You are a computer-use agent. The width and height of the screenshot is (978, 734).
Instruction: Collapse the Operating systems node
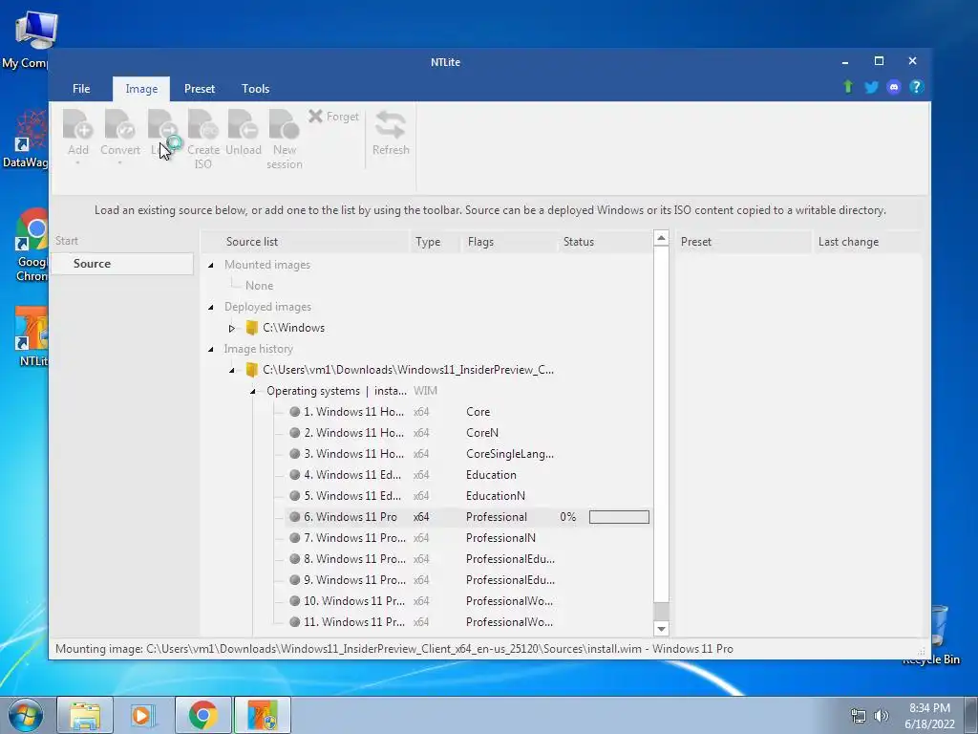pos(252,391)
